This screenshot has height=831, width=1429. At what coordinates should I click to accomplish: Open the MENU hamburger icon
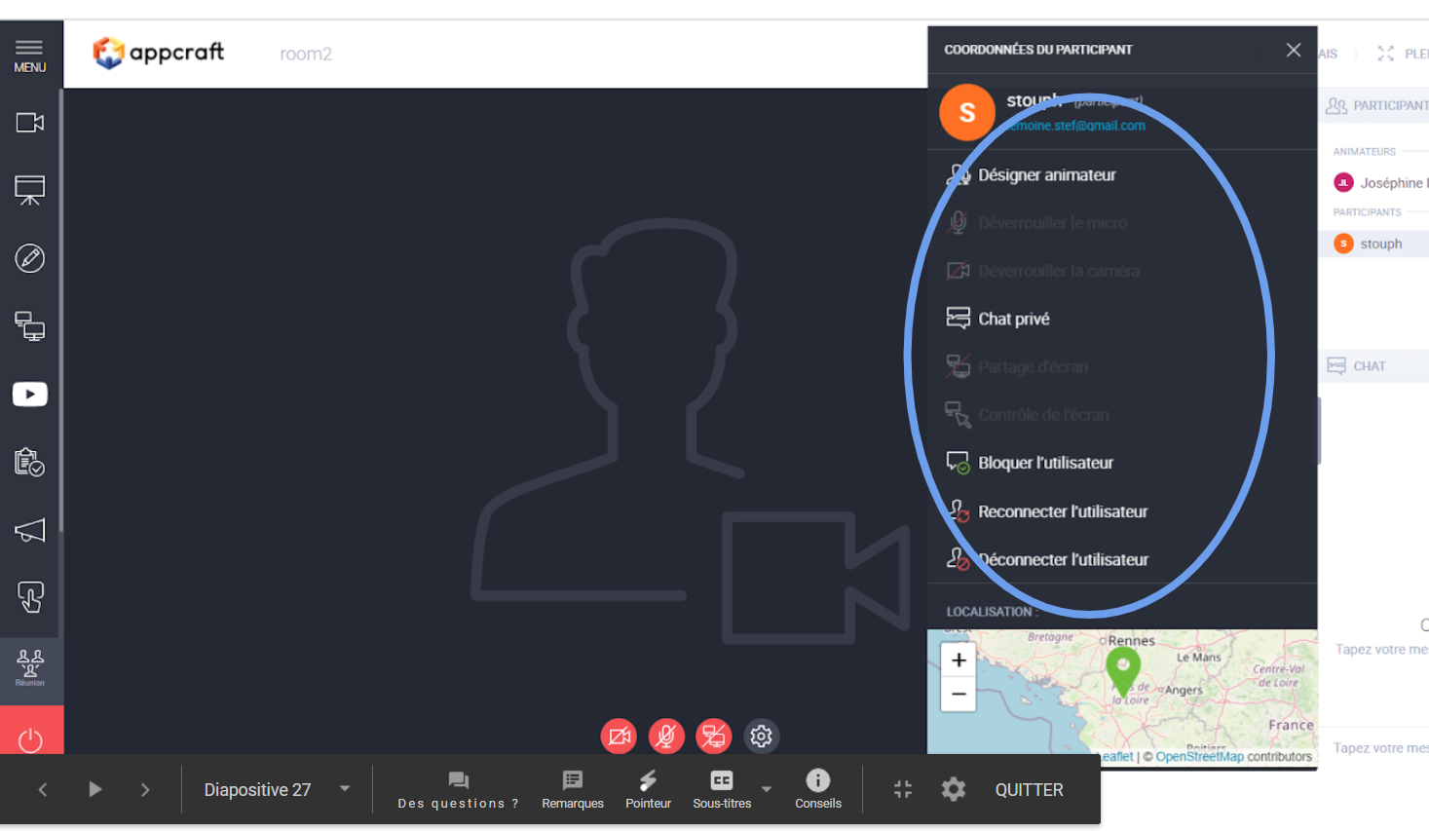29,56
